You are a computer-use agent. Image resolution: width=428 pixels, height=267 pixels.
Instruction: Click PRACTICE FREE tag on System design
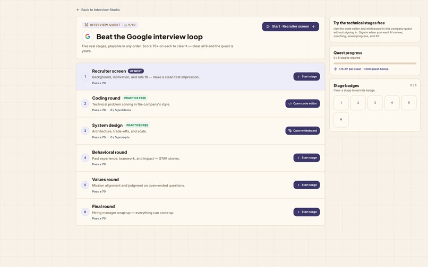click(138, 126)
